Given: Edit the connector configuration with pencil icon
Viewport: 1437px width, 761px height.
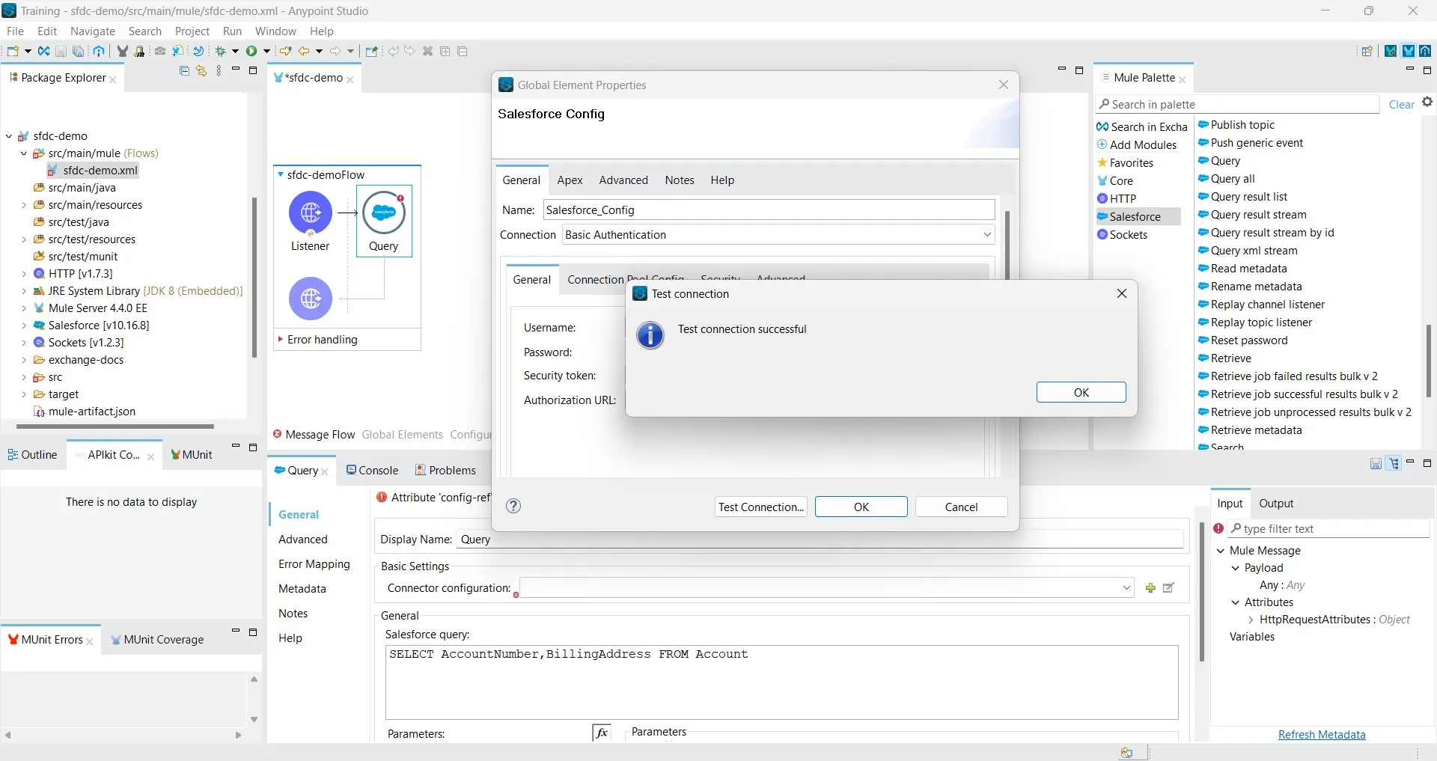Looking at the screenshot, I should tap(1168, 587).
